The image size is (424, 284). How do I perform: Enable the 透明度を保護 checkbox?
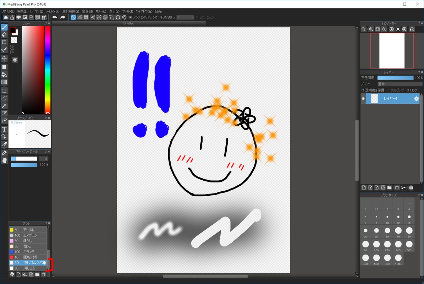(x=363, y=90)
